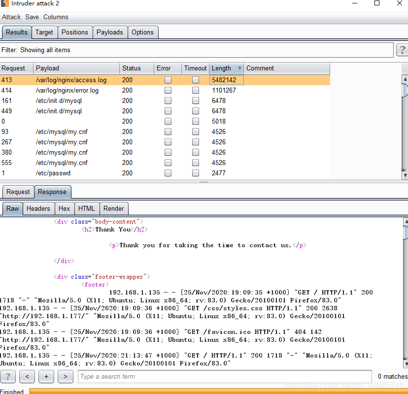Sort by the Payload column header
This screenshot has height=394, width=408.
click(x=76, y=68)
